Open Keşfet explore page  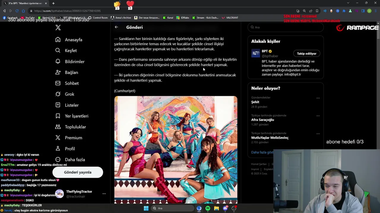[x=66, y=51]
